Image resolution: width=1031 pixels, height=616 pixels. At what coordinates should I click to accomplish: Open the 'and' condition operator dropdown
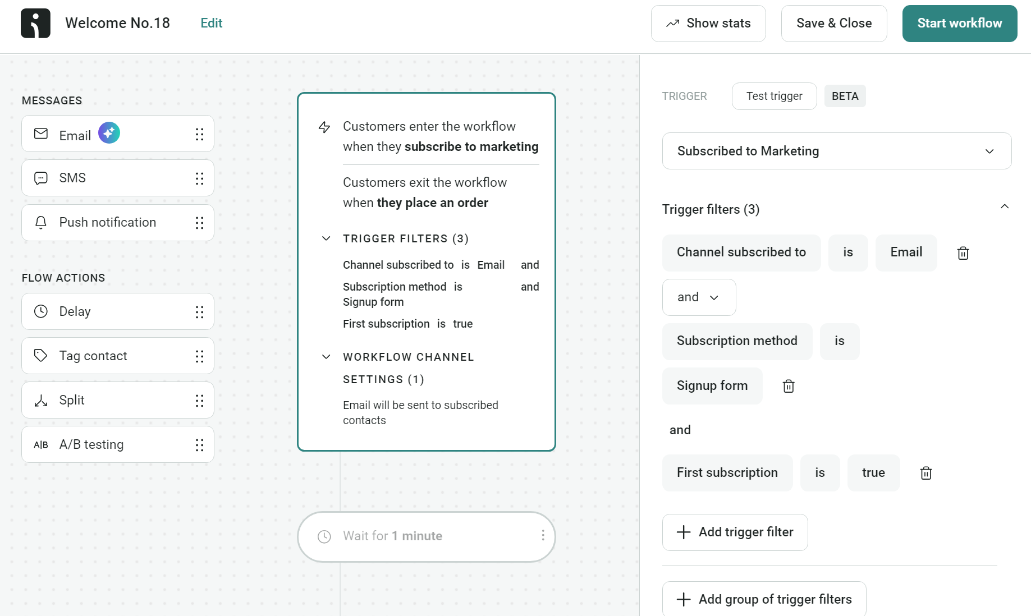point(698,297)
